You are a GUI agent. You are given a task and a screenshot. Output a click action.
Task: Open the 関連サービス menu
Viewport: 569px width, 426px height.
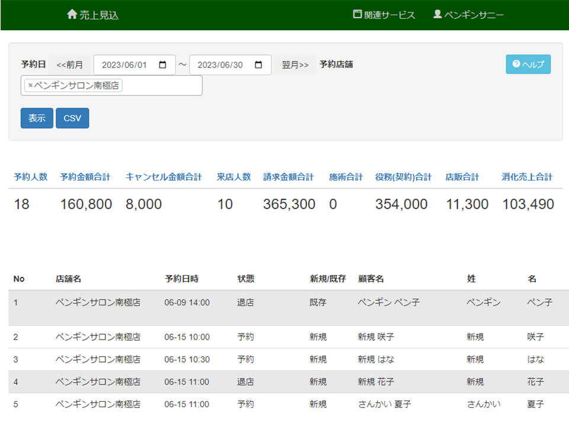tap(384, 15)
